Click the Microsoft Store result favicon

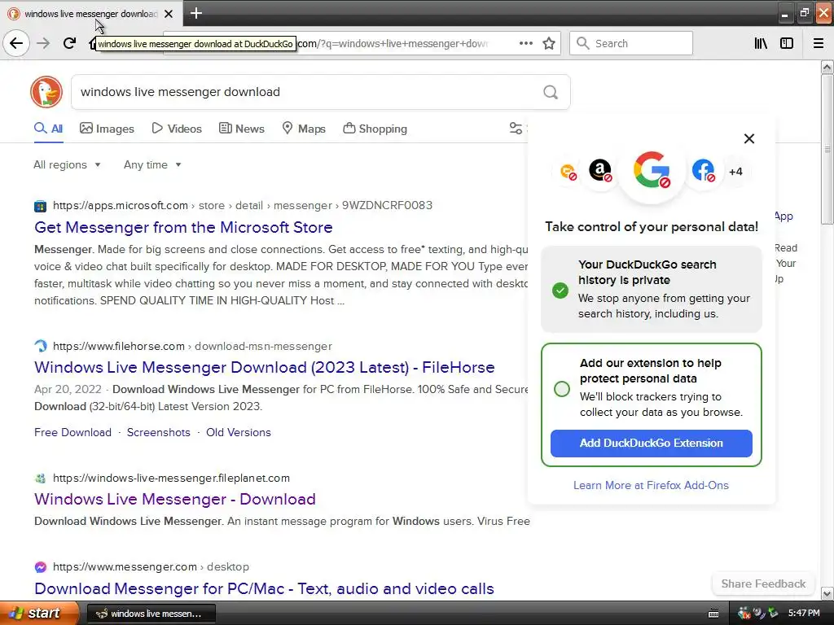pos(41,206)
